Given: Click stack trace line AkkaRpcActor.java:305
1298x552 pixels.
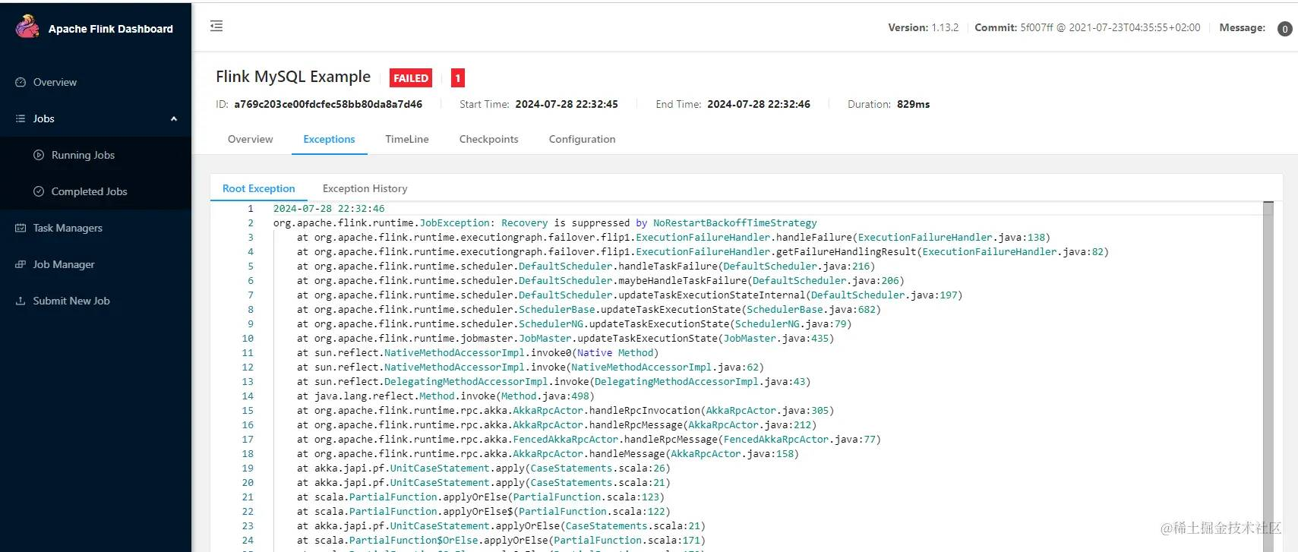Looking at the screenshot, I should (565, 410).
